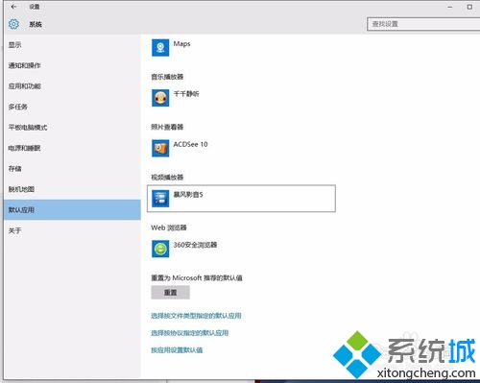Image resolution: width=480 pixels, height=383 pixels.
Task: Click the settings gear icon
Action: (13, 24)
